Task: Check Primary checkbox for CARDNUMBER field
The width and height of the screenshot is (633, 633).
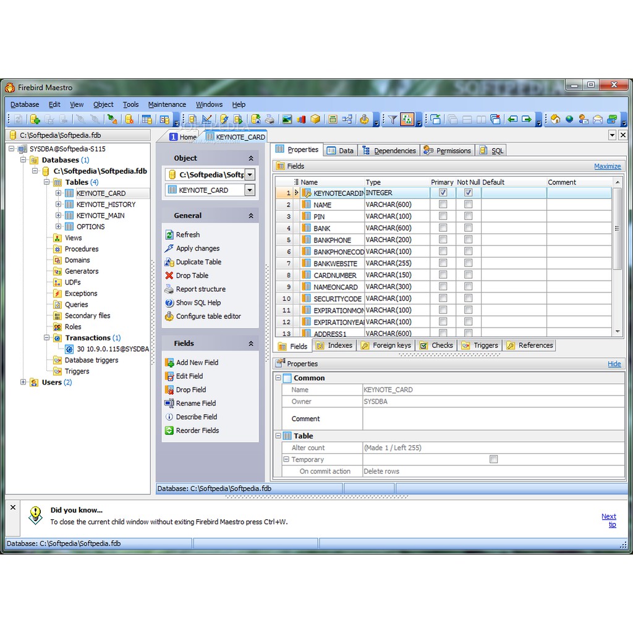Action: coord(443,275)
